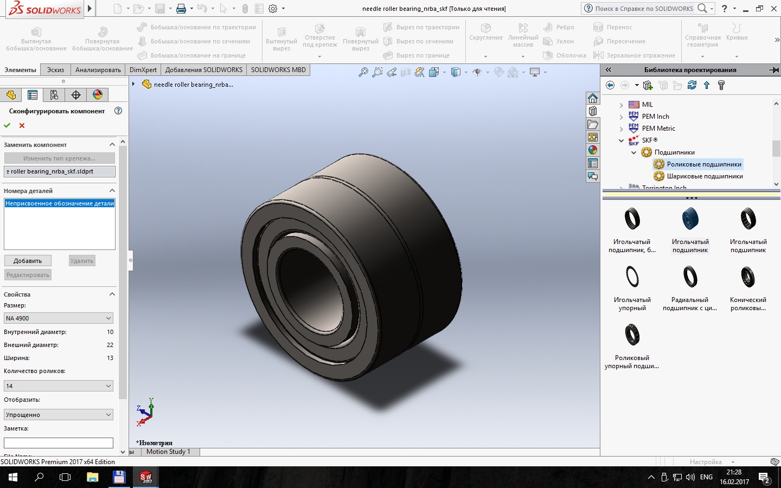Open ConfigurationManager tab icon
The width and height of the screenshot is (781, 488).
[54, 95]
